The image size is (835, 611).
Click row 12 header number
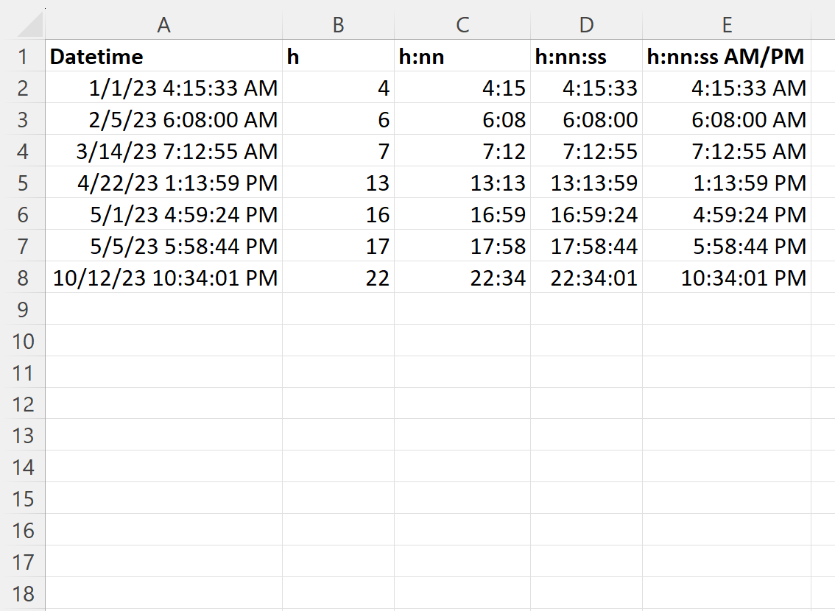pyautogui.click(x=23, y=404)
